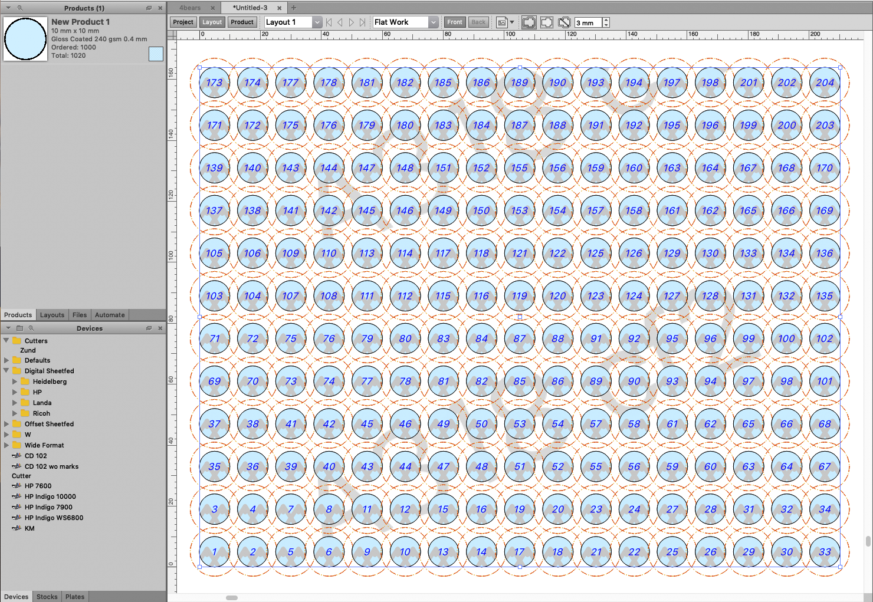Show the Back side

pyautogui.click(x=478, y=22)
